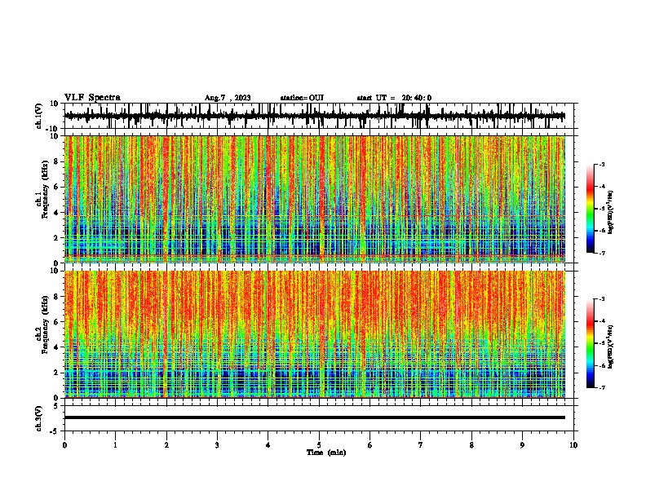Image resolution: width=646 pixels, height=499 pixels.
Task: Click tick label 8 on the time axis
Action: pos(471,445)
